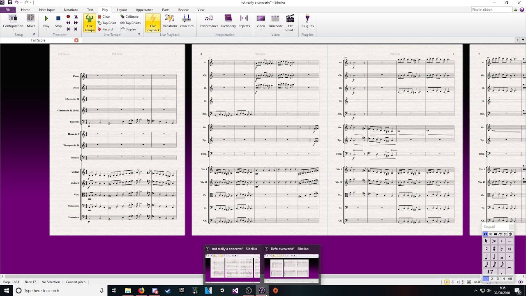Select the arrow cursor on Keypad
Viewport: 526px width, 296px height.
pos(486,241)
